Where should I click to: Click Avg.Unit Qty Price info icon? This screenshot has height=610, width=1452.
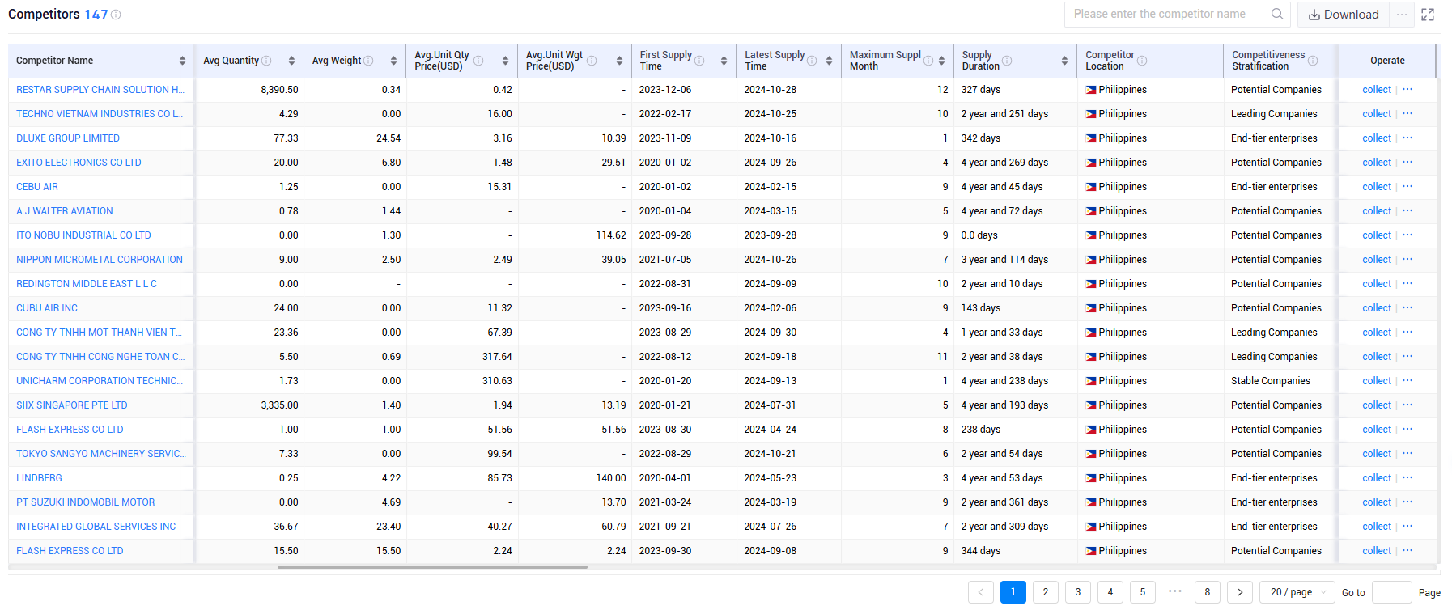478,61
